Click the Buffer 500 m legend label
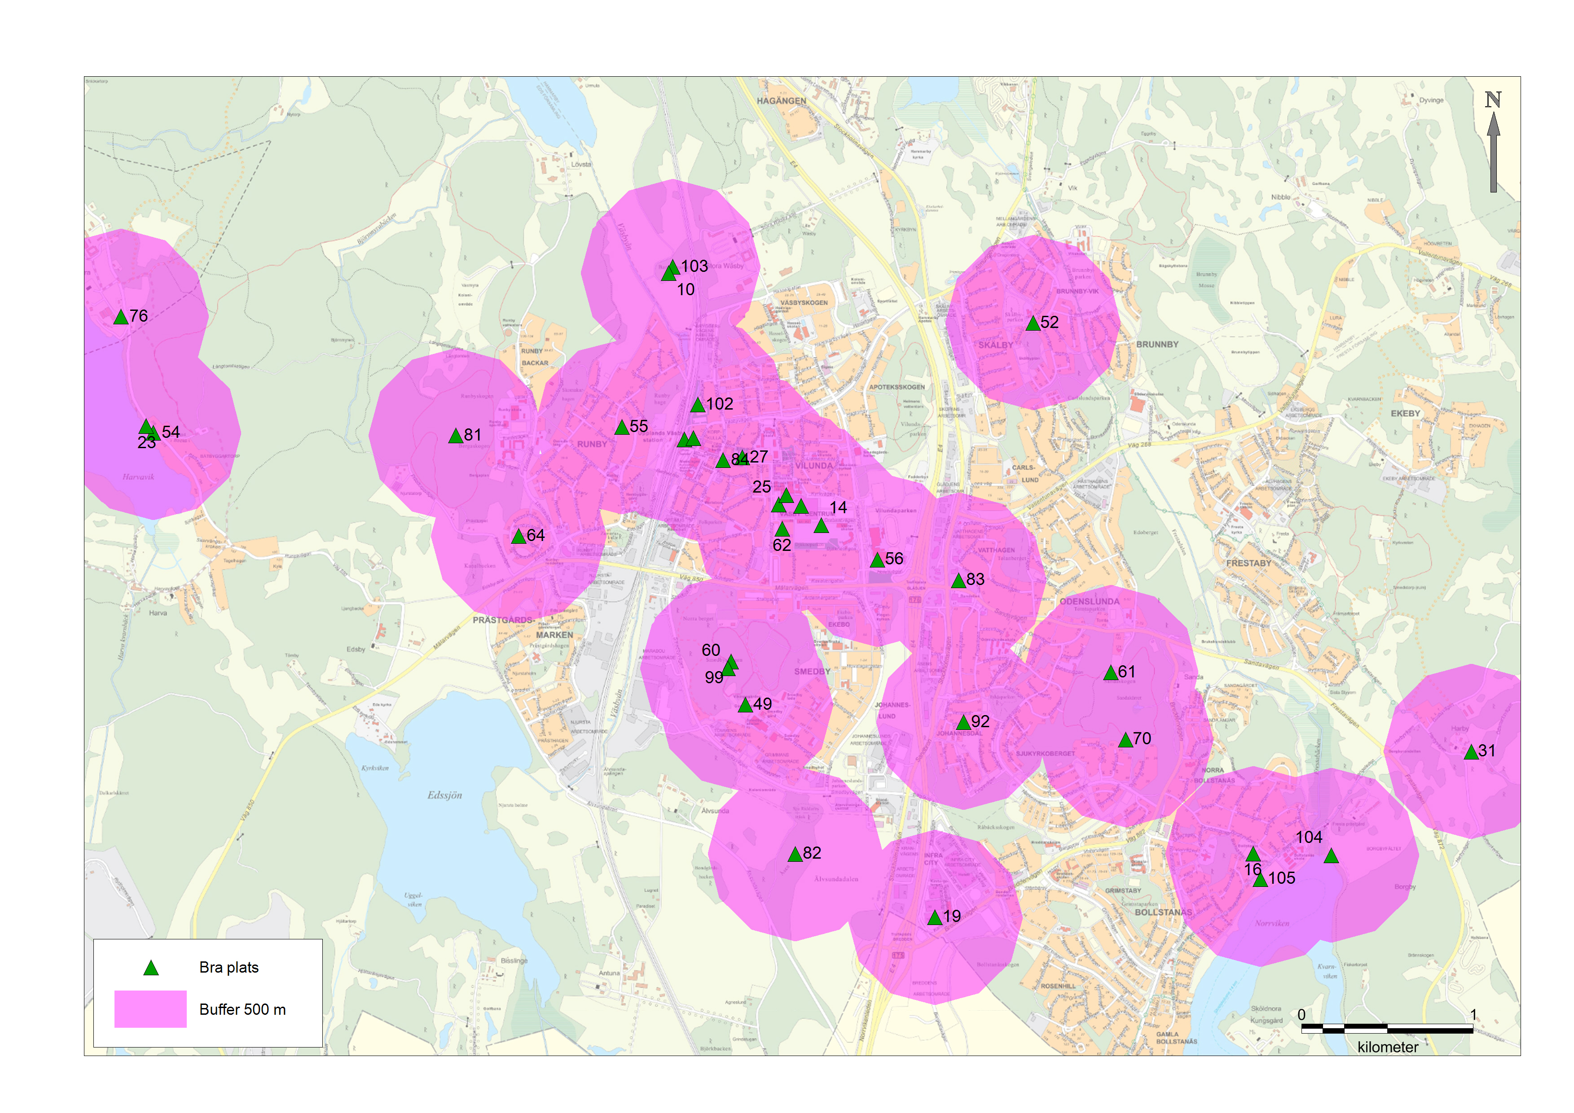The image size is (1574, 1113). 243,1009
